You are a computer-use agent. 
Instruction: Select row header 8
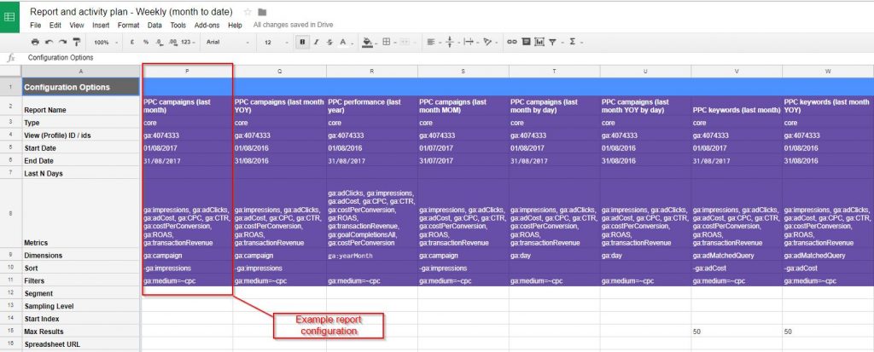10,214
